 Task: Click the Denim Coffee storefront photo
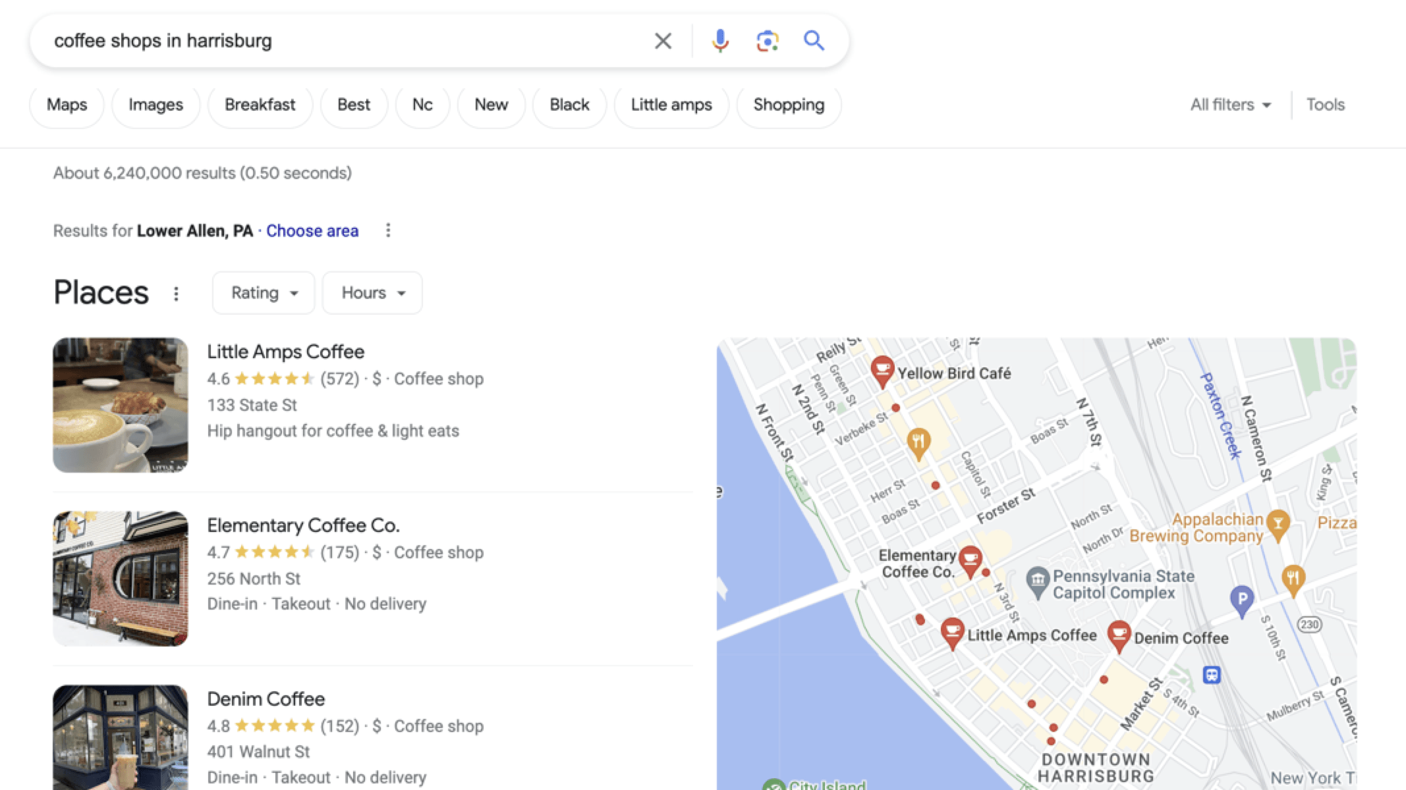pos(121,738)
